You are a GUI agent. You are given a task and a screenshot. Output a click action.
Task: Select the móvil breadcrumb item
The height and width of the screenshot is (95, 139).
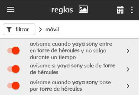(52, 29)
